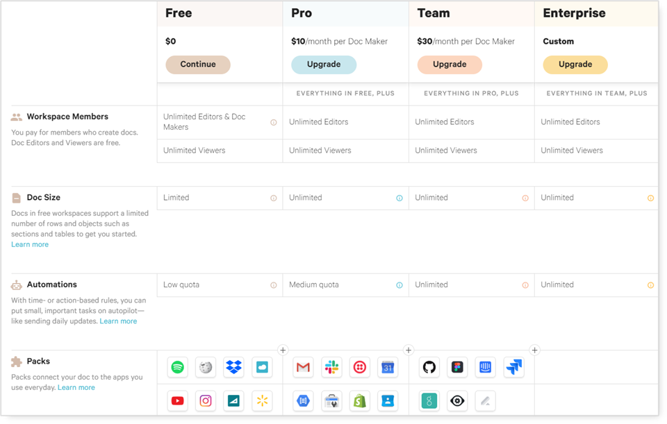
Task: Select the Jira pack icon
Action: 513,367
